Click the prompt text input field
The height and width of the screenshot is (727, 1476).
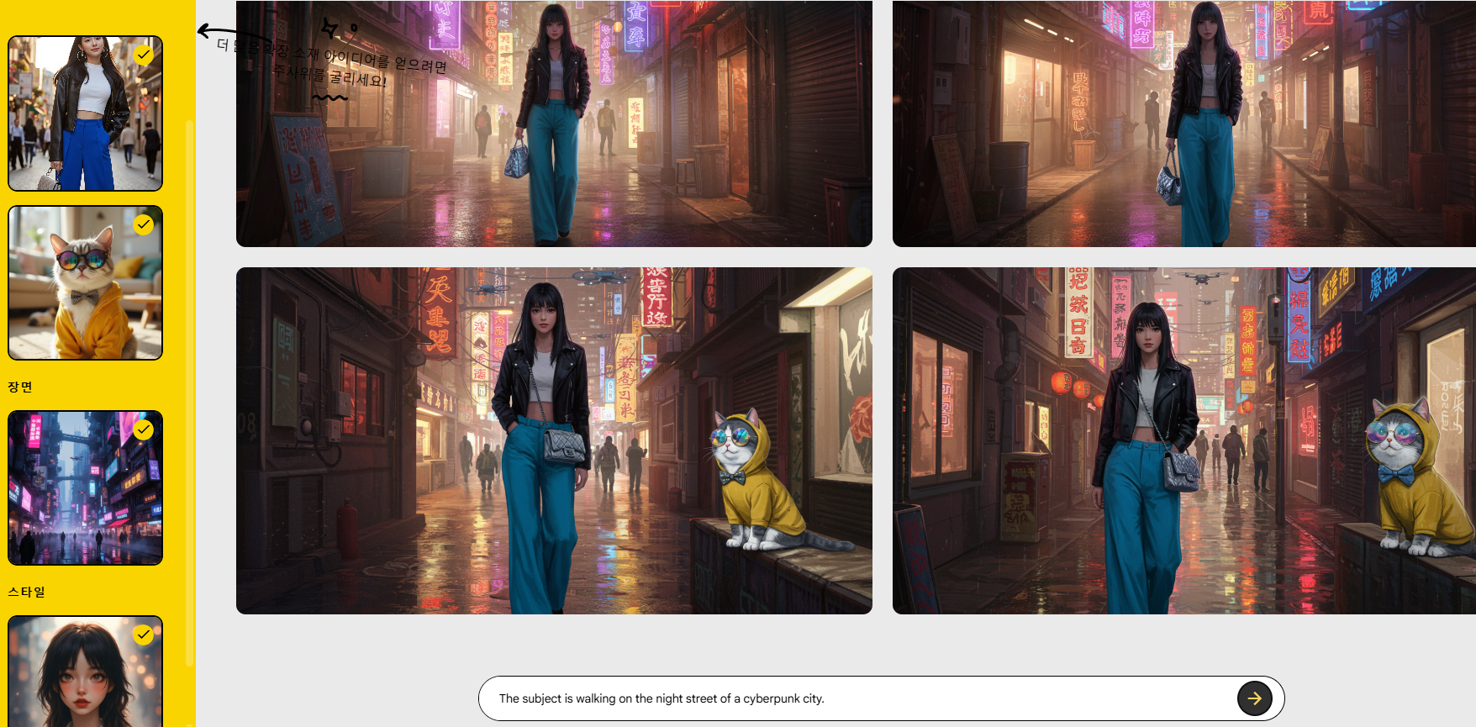pos(862,698)
